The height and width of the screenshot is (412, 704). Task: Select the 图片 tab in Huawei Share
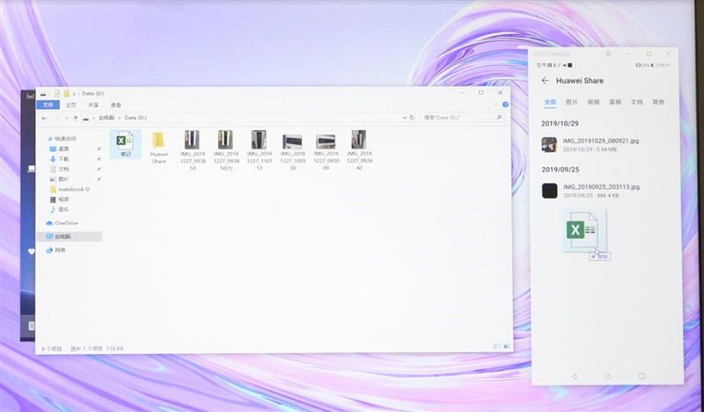click(571, 102)
